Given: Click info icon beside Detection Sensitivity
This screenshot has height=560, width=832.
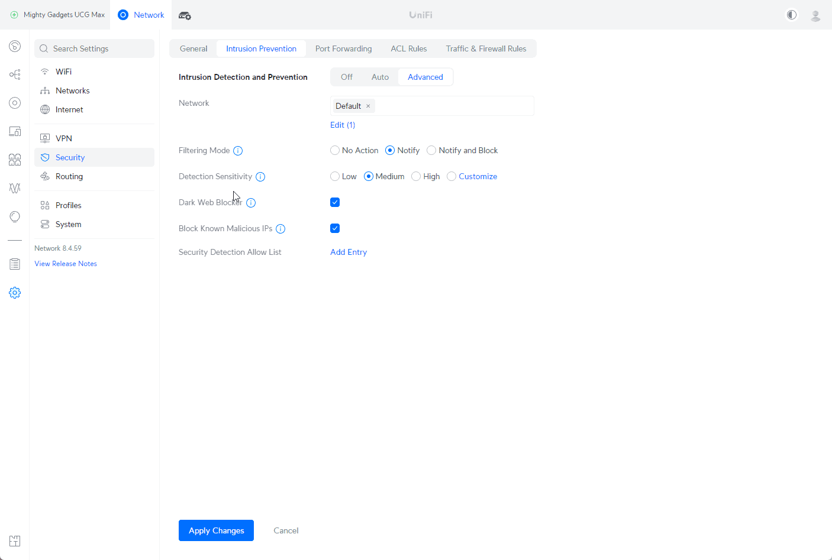Looking at the screenshot, I should pyautogui.click(x=260, y=177).
